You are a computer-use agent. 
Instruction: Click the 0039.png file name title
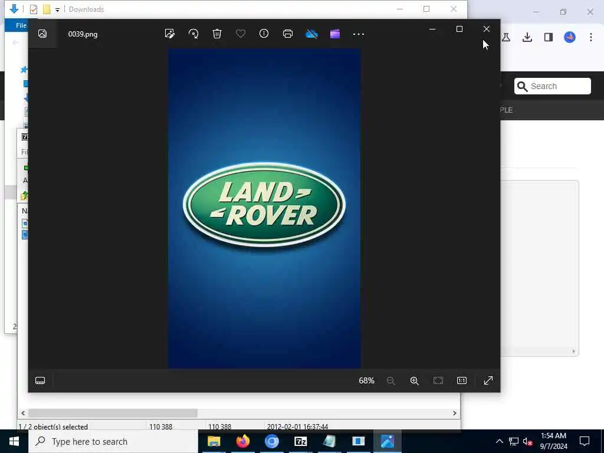click(x=83, y=34)
